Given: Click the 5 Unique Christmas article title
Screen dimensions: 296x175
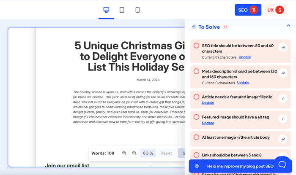Looking at the screenshot, I should [x=129, y=56].
